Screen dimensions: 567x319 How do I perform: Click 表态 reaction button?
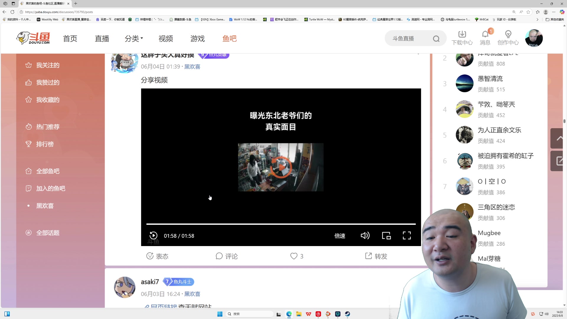tap(157, 256)
